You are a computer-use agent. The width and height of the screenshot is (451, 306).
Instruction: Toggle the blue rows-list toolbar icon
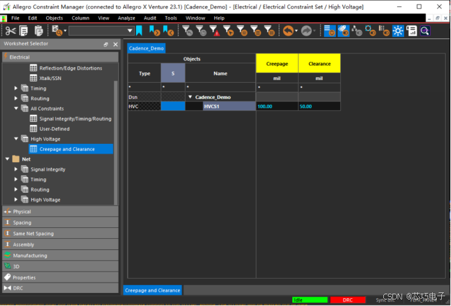pos(329,31)
